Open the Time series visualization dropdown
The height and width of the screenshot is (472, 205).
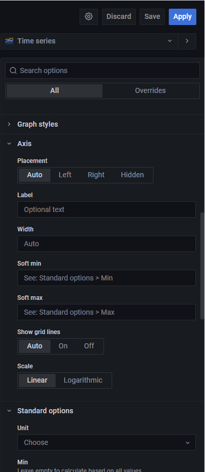[x=90, y=41]
